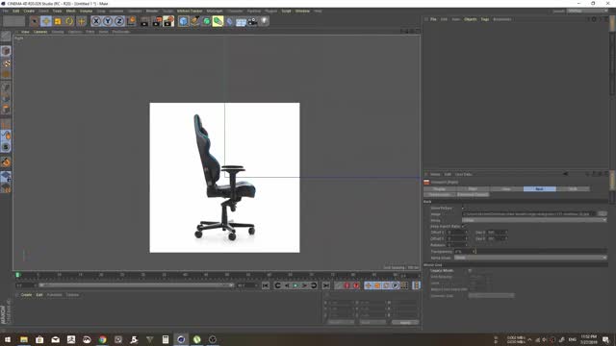Open the Create menu
The image size is (616, 346).
(29, 11)
